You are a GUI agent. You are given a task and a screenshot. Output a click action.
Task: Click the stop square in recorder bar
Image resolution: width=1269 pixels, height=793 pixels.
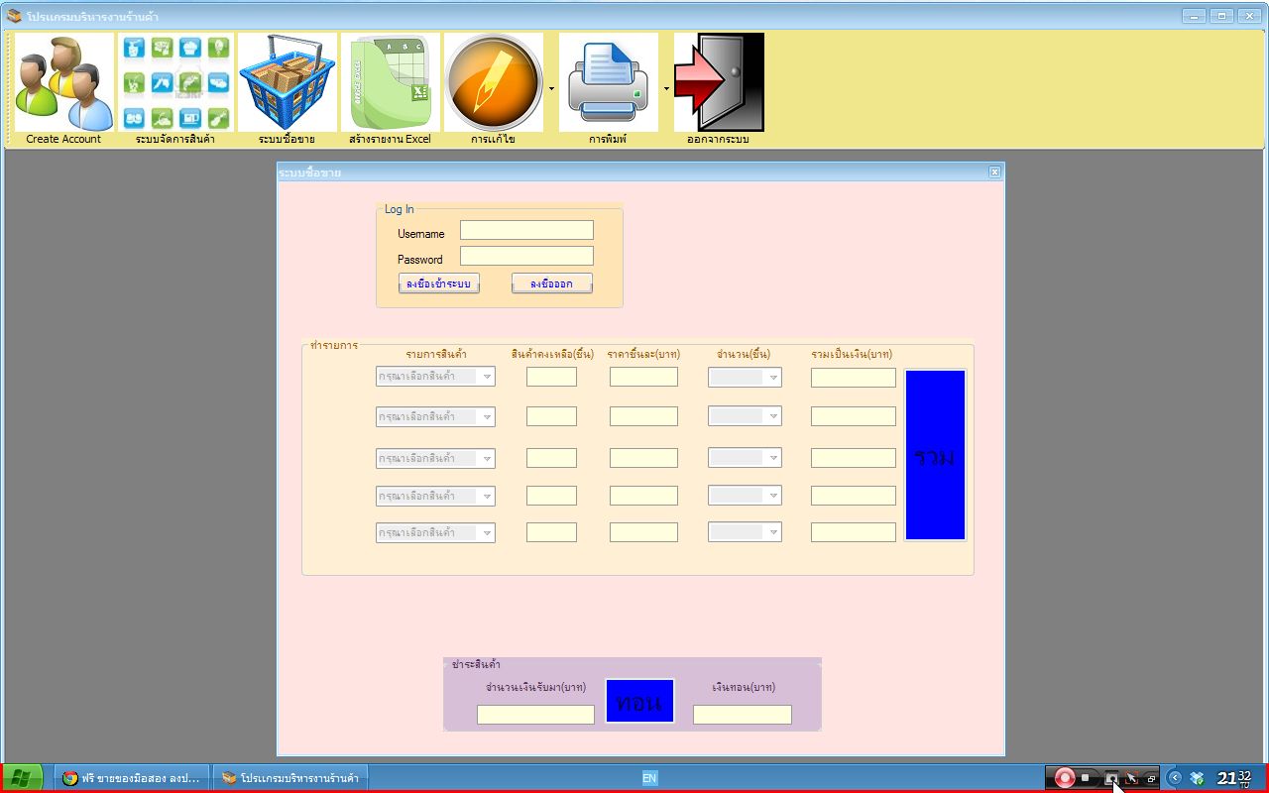pos(1086,778)
